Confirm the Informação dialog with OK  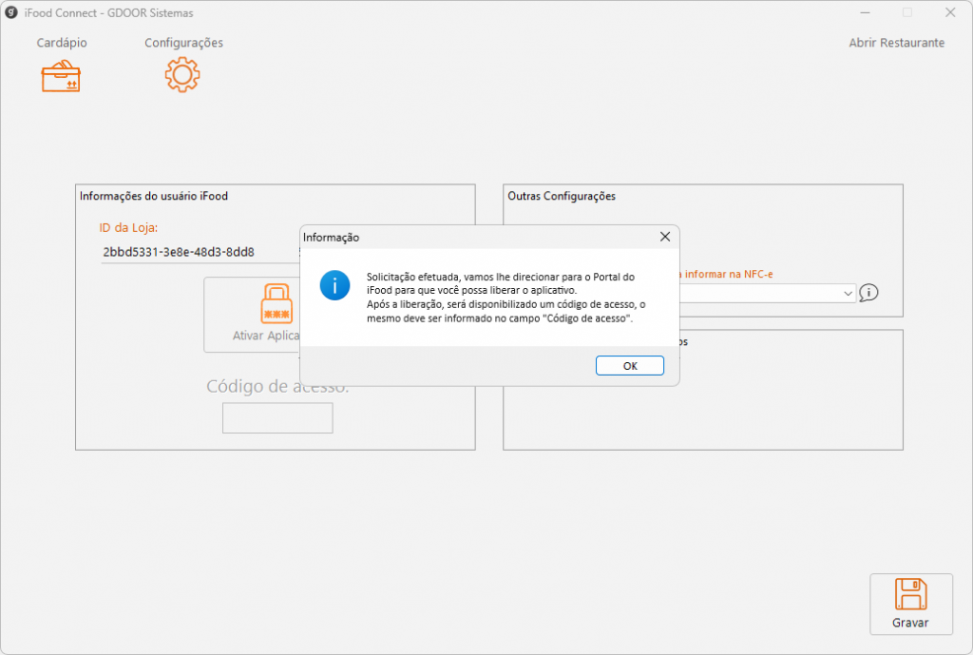(x=630, y=366)
